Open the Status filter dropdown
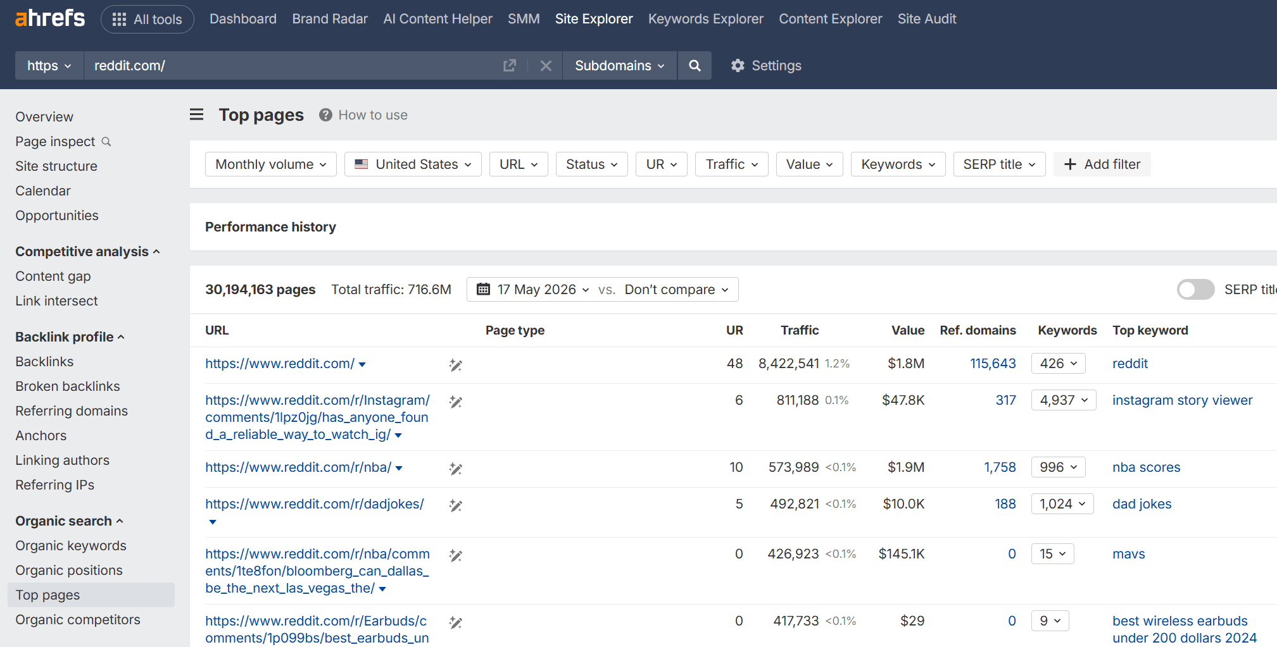Image resolution: width=1277 pixels, height=647 pixels. pyautogui.click(x=591, y=164)
